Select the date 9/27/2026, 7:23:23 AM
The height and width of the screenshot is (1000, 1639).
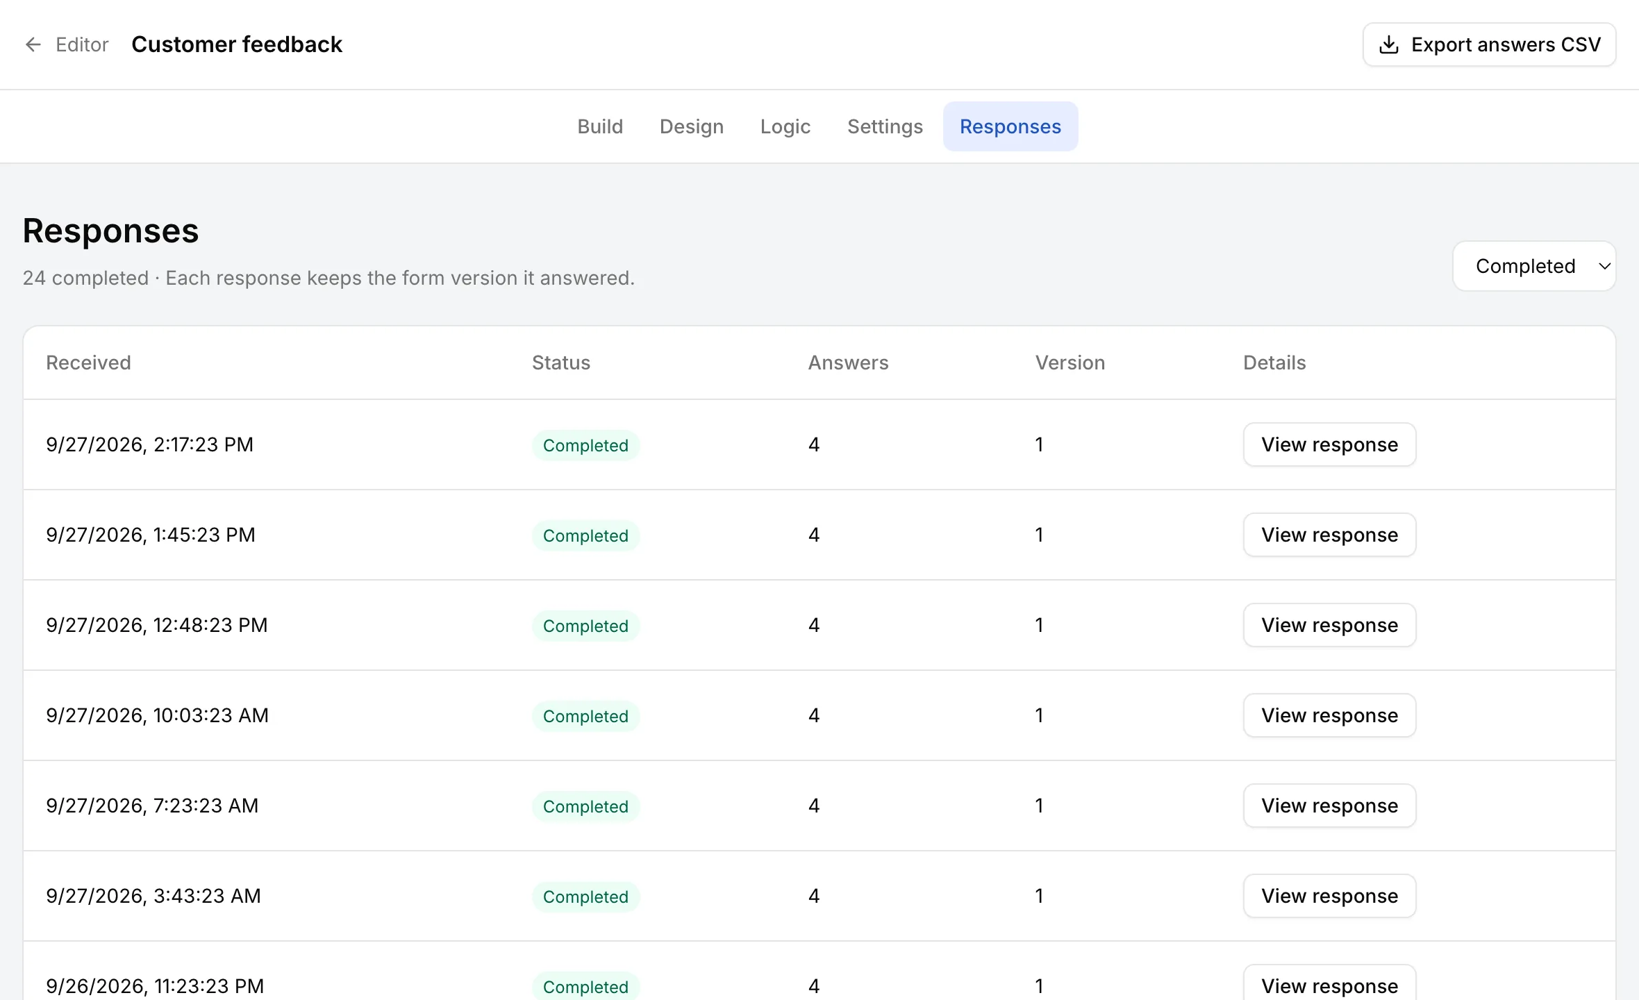click(x=152, y=806)
